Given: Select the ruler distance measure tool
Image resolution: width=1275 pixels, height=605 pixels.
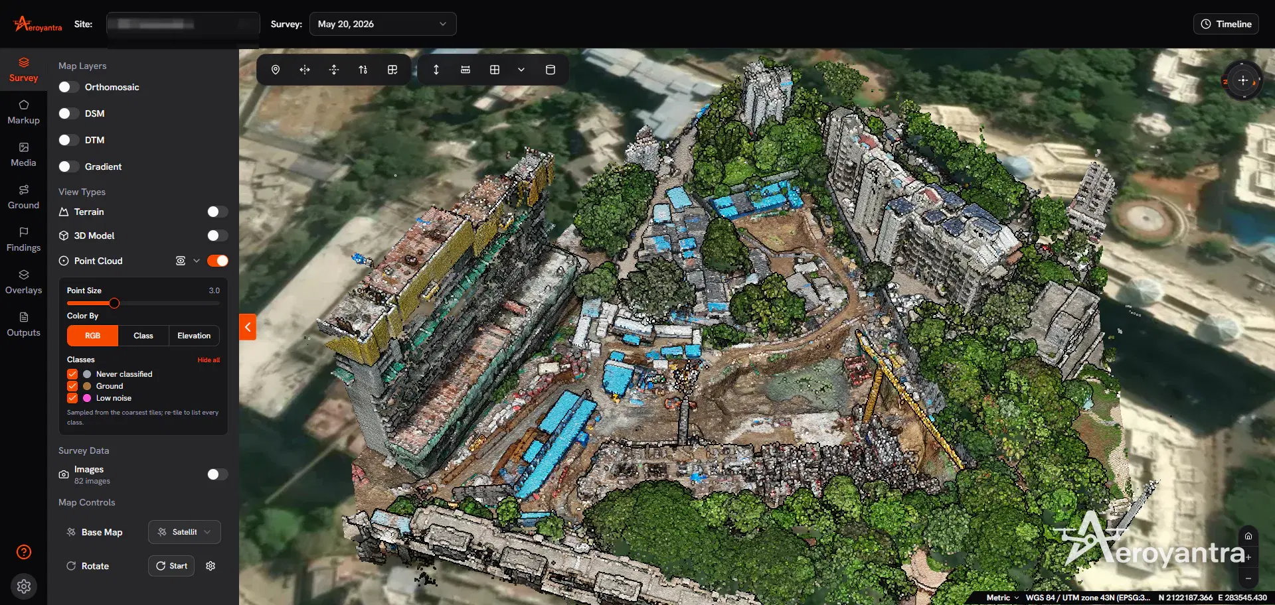Looking at the screenshot, I should point(466,70).
